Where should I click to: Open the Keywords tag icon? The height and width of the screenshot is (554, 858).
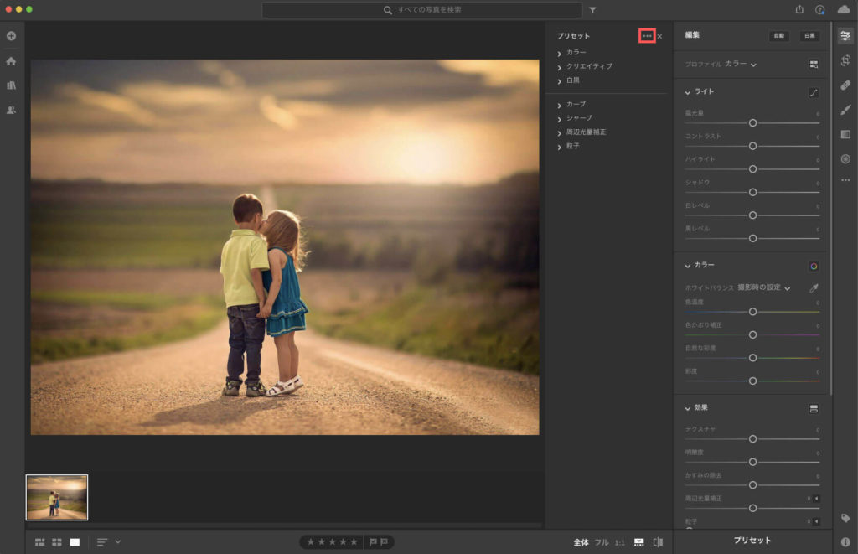pos(845,519)
